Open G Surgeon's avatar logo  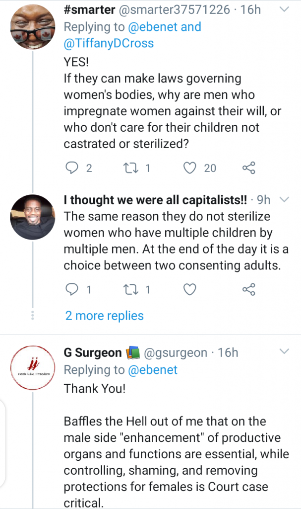[x=33, y=368]
